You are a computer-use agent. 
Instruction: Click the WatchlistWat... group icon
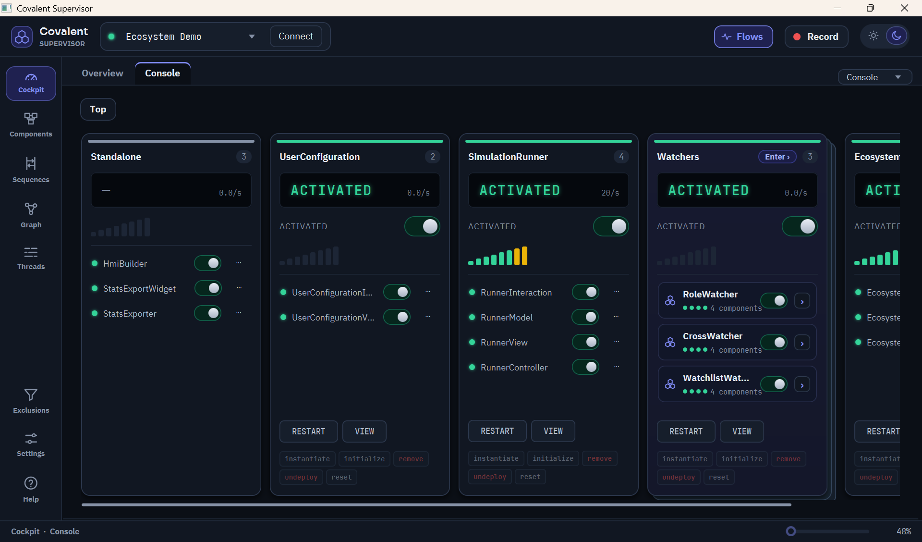click(670, 384)
